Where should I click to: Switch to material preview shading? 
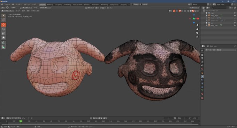coord(193,11)
